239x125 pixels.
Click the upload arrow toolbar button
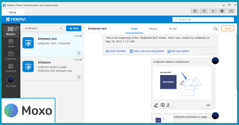coord(213,11)
